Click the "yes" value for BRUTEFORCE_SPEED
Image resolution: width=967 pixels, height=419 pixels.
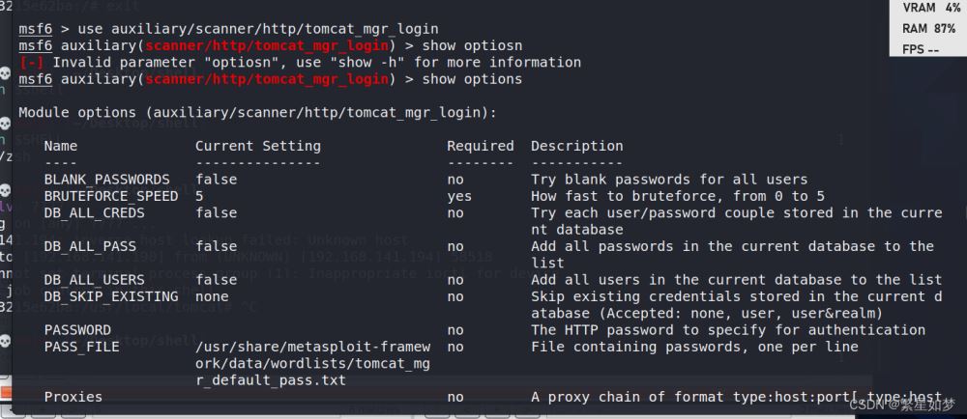459,196
